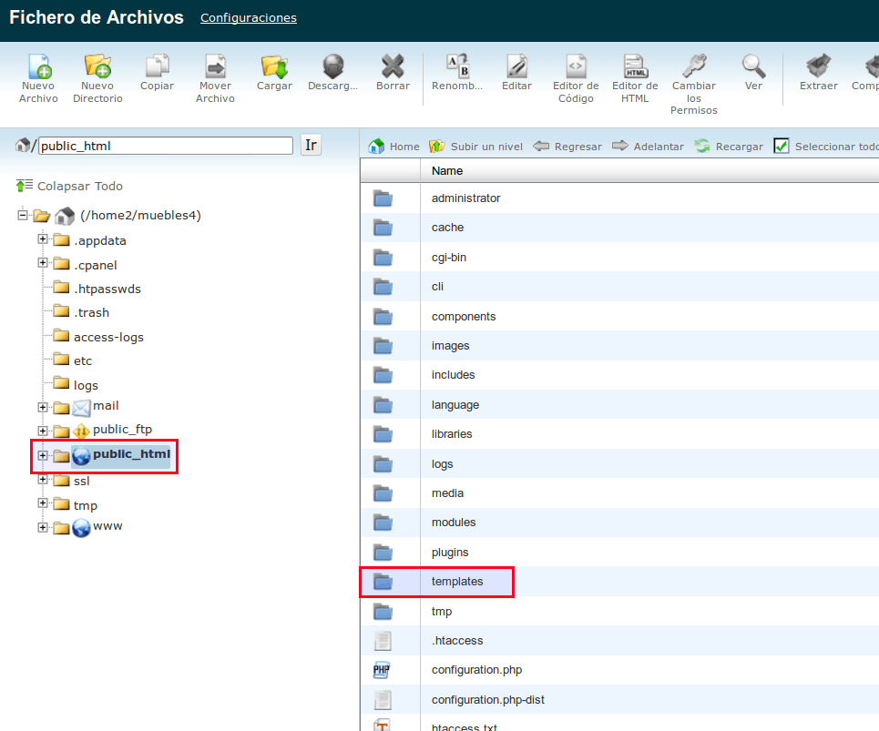Collapse the /home2/muebles4 root node

[x=23, y=215]
